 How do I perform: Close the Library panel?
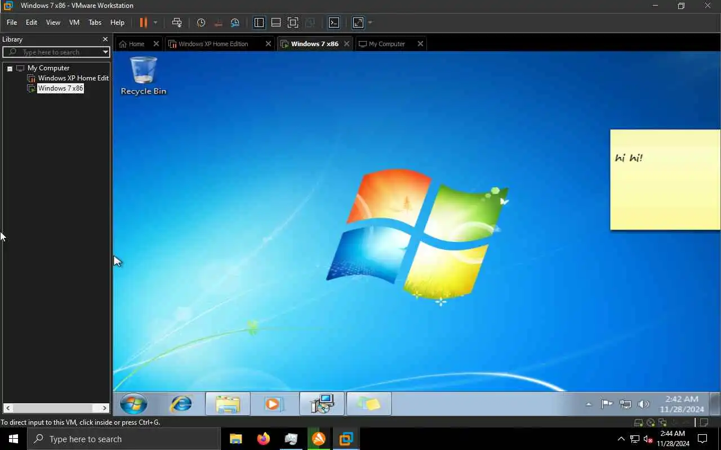point(105,39)
